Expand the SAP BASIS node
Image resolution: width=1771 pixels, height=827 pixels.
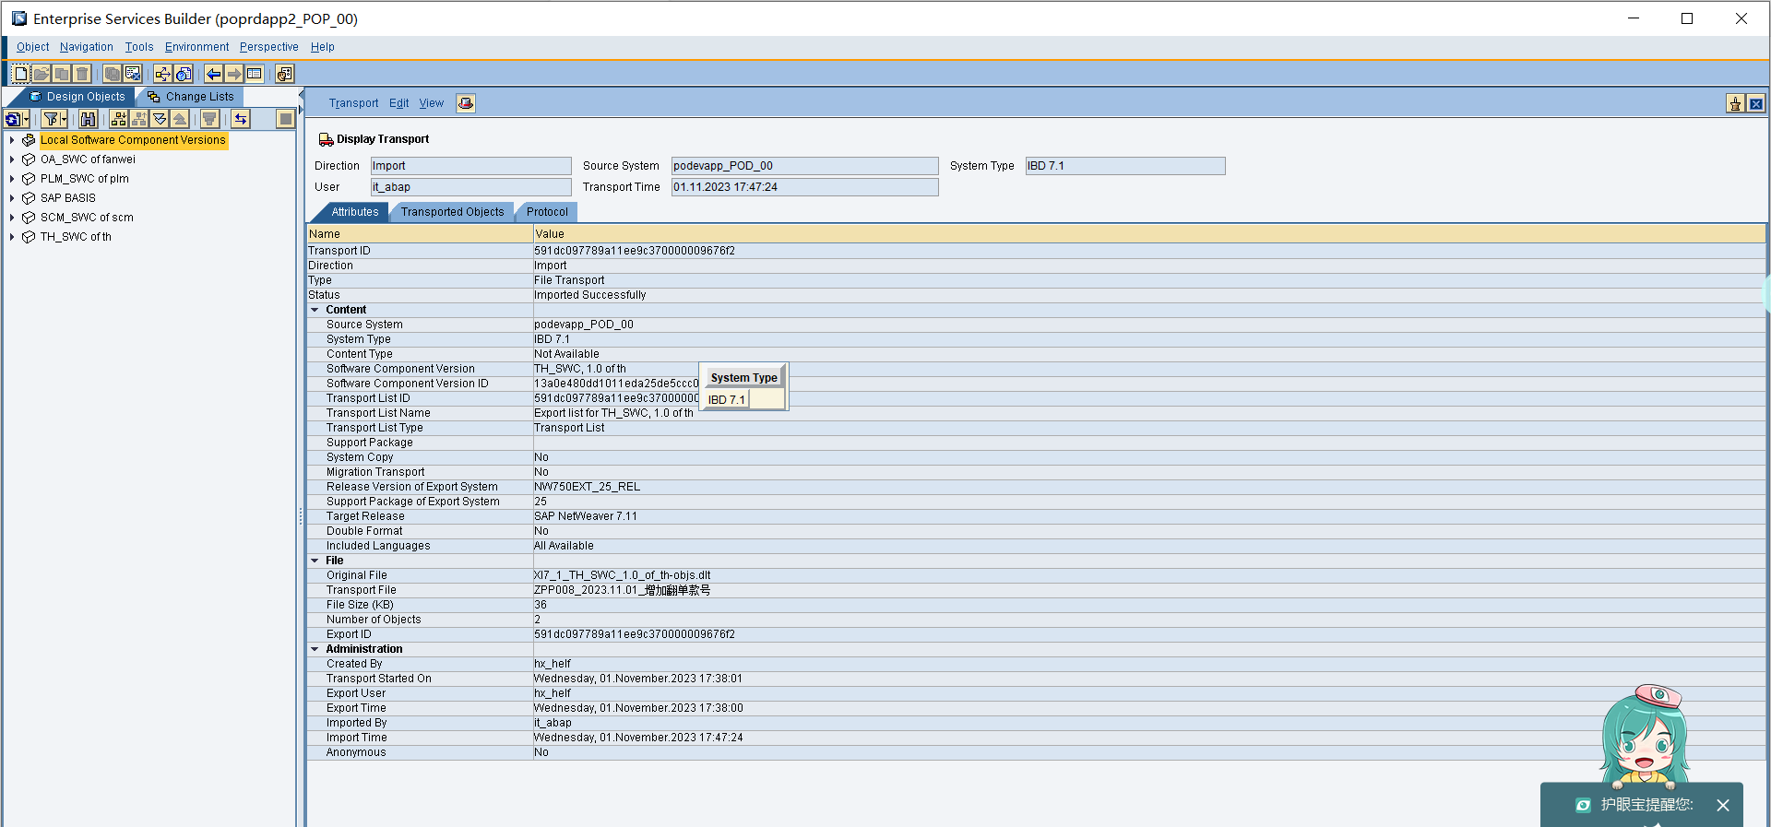coord(12,198)
